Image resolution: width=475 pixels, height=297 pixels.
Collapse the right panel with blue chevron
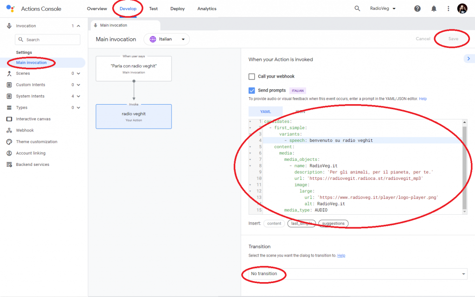coord(469,59)
